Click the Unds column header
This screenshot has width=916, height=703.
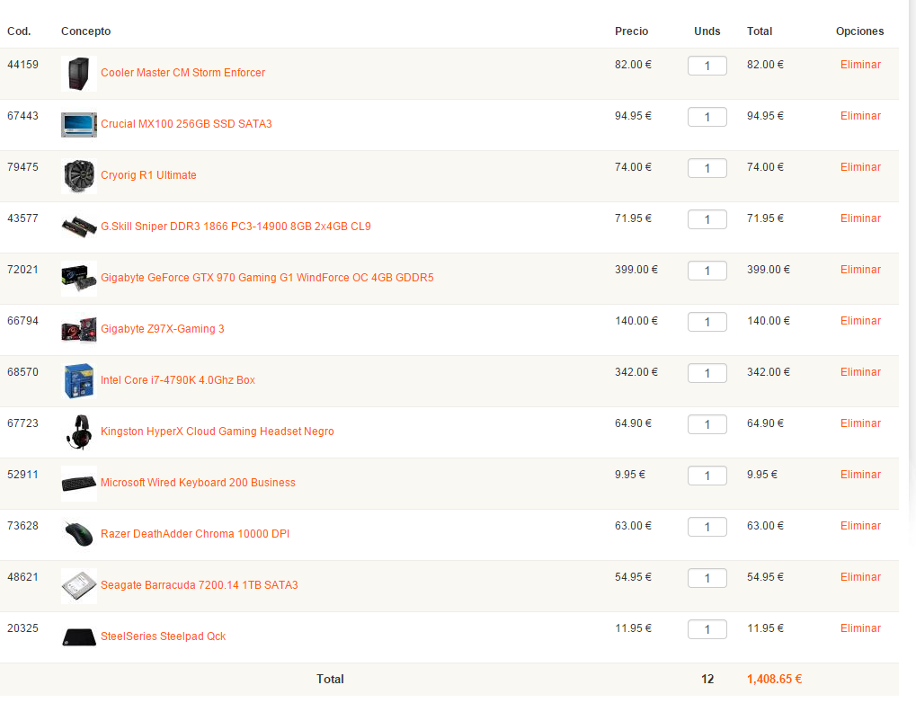[x=707, y=31]
